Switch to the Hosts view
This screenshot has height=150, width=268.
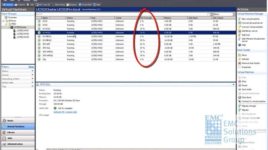[x=18, y=121]
